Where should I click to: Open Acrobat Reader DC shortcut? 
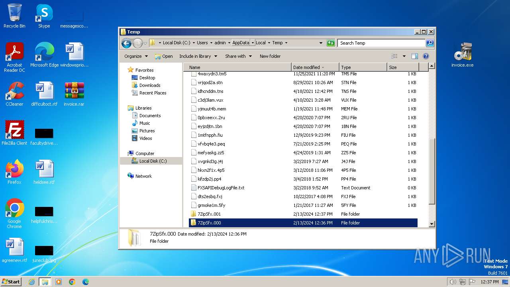(14, 58)
